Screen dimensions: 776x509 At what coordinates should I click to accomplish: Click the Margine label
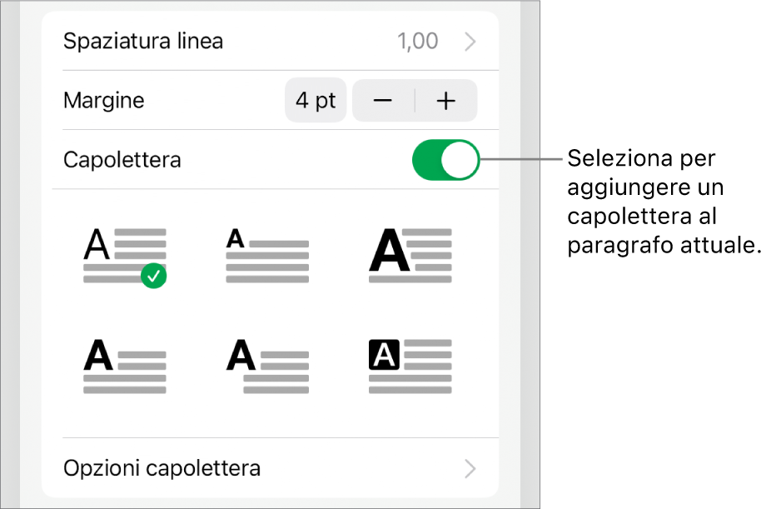104,101
